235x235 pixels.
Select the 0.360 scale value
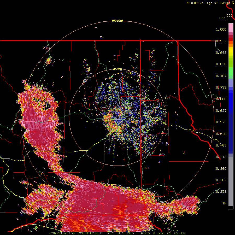click(221, 169)
